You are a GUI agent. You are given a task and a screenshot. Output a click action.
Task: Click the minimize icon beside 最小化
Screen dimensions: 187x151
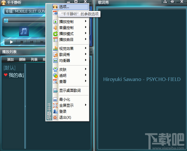click(55, 100)
